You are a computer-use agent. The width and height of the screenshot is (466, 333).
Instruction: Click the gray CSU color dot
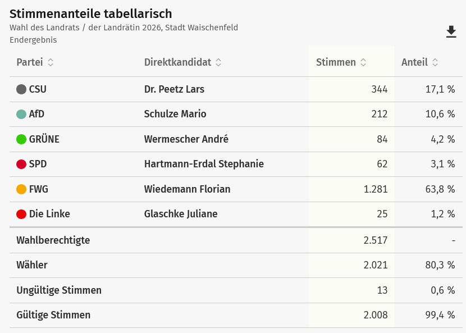click(x=21, y=89)
